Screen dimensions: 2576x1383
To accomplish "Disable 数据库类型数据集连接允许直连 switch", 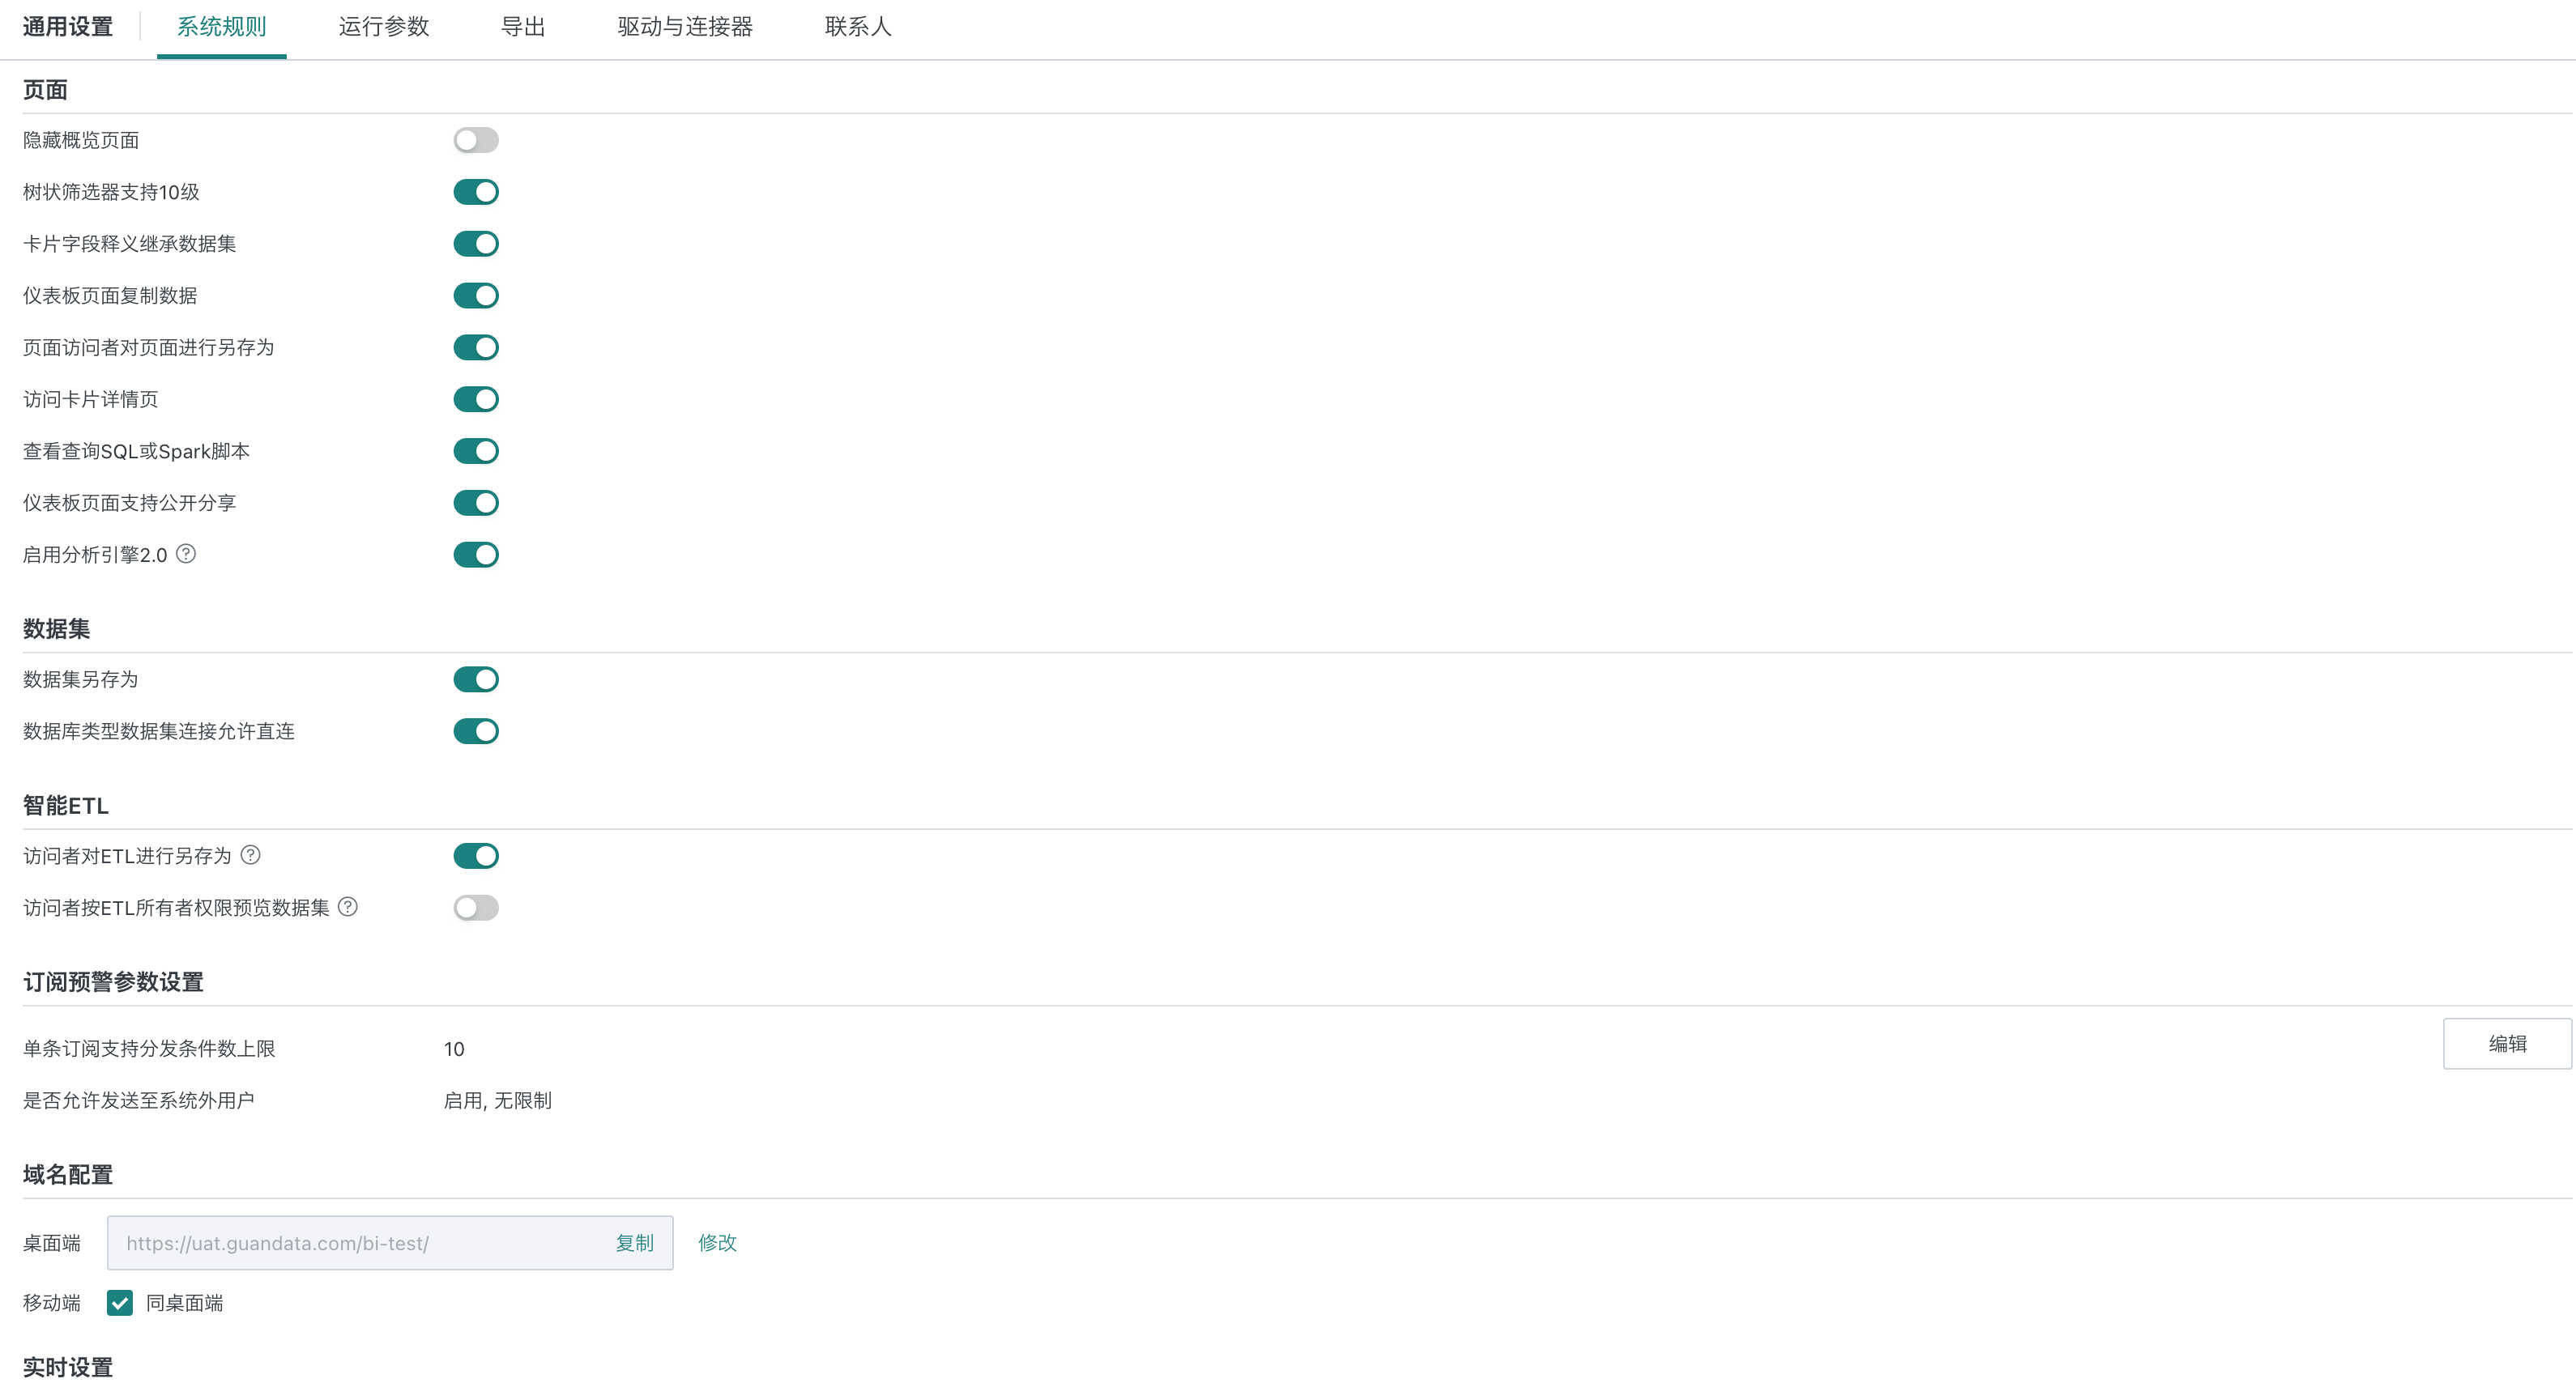I will click(x=476, y=731).
